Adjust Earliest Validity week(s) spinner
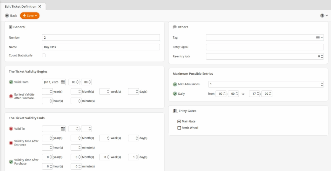Viewport: 331px width, 171px height. pos(108,91)
